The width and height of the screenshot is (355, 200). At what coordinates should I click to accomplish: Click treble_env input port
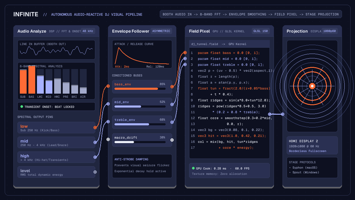coord(108,122)
